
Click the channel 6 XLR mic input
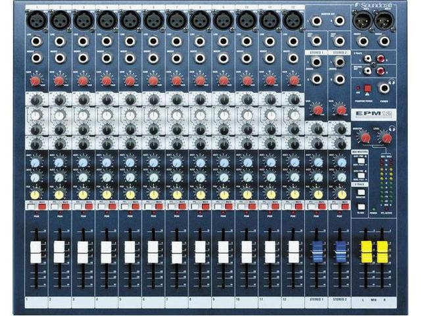(154, 21)
